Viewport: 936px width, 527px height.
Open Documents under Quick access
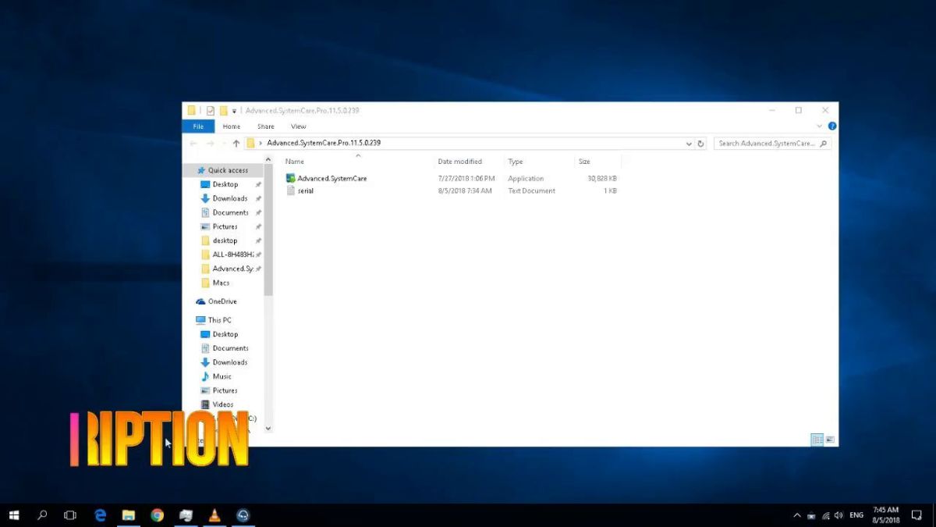[x=230, y=212]
